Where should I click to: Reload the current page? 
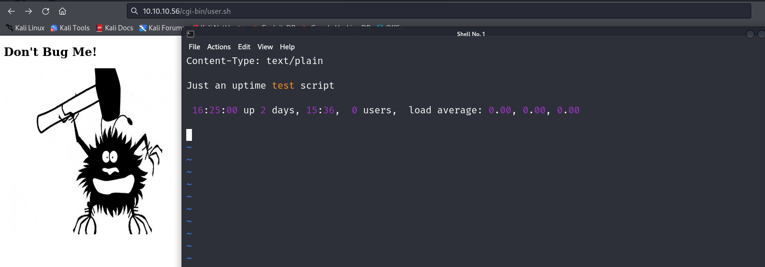(46, 11)
